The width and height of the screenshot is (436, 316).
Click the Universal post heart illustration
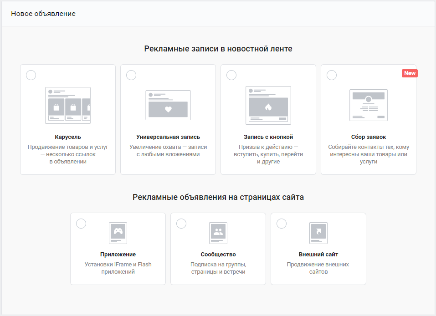pyautogui.click(x=168, y=105)
